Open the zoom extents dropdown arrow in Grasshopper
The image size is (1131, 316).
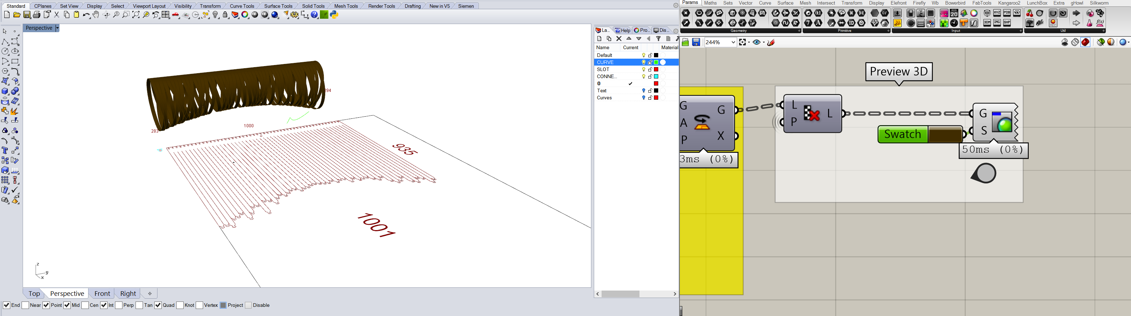pos(749,42)
